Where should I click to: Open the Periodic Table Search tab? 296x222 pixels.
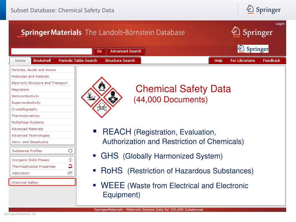[x=78, y=61]
